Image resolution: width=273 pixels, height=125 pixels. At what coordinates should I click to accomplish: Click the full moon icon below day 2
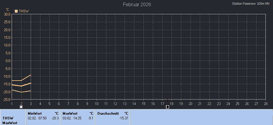click(21, 107)
